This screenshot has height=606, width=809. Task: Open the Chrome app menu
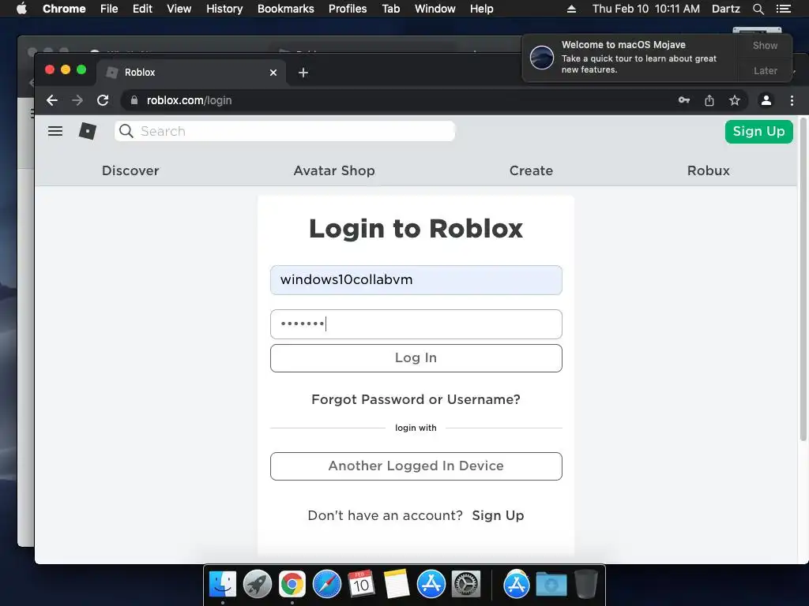[x=64, y=9]
